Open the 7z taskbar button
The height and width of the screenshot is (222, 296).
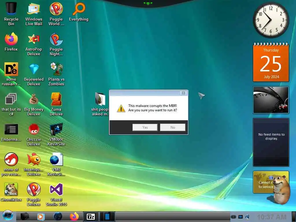click(90, 217)
